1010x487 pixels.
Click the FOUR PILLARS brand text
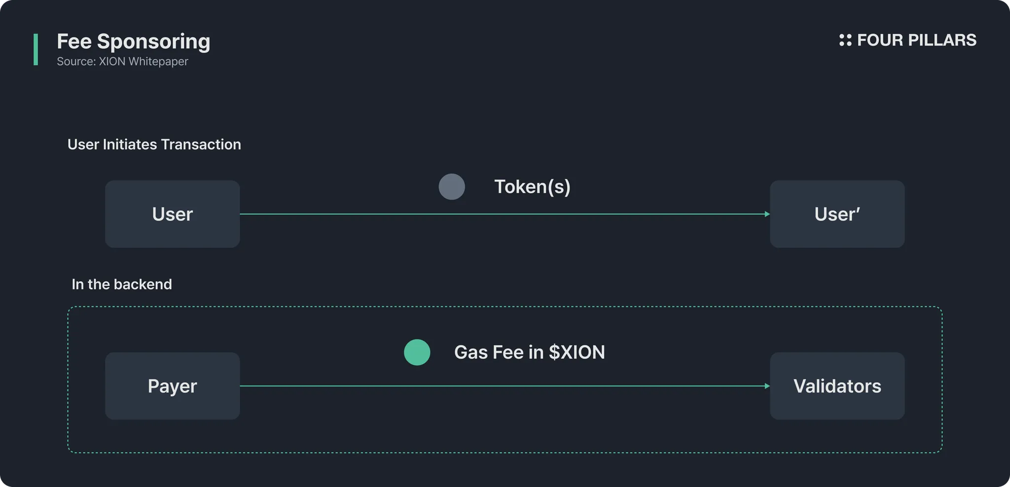tap(916, 40)
